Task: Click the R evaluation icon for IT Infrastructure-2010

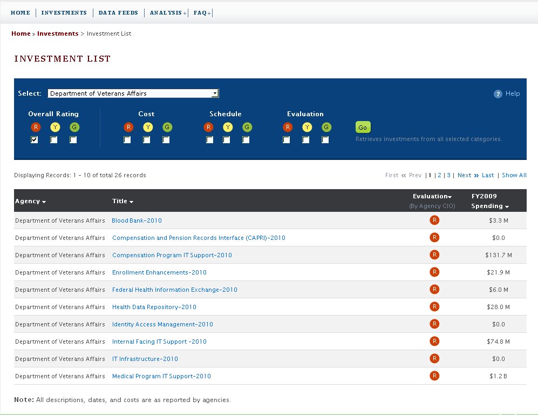Action: (434, 359)
